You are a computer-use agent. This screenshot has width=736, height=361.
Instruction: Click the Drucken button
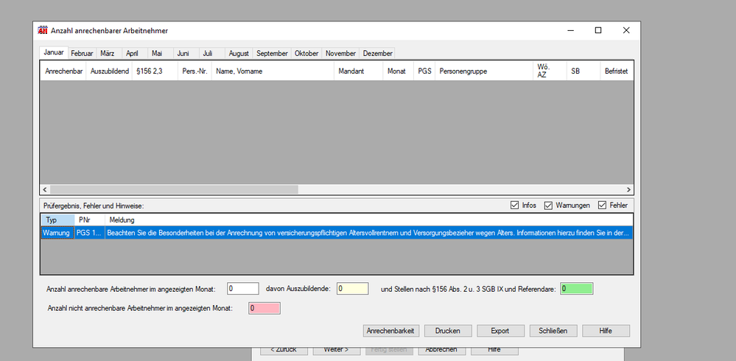click(447, 331)
